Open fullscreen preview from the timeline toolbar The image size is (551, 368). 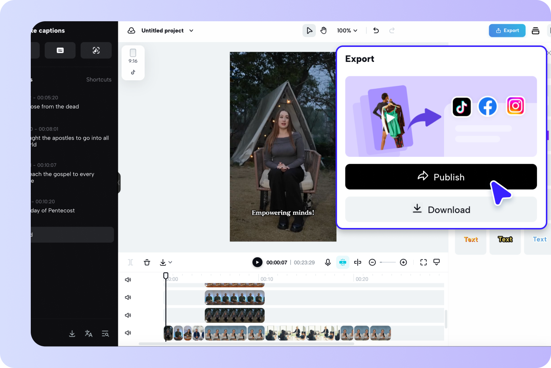[423, 262]
